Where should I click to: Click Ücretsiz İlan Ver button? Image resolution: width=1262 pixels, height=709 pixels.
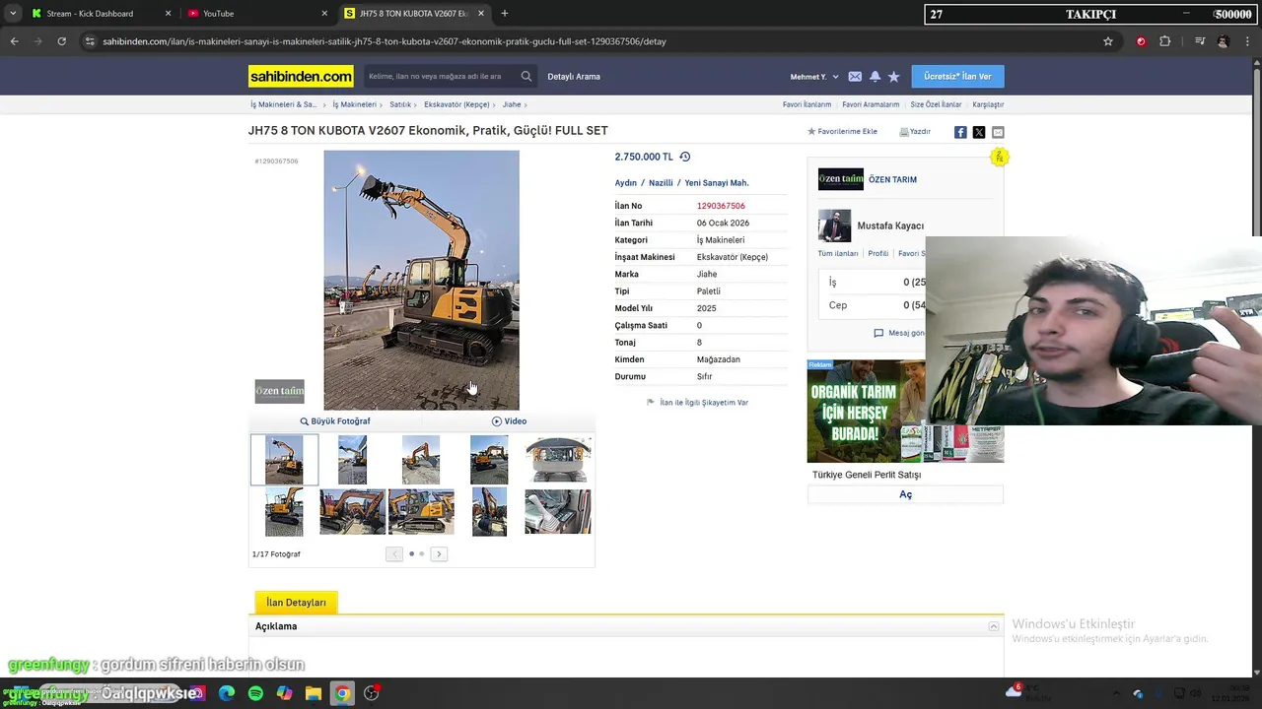click(957, 76)
